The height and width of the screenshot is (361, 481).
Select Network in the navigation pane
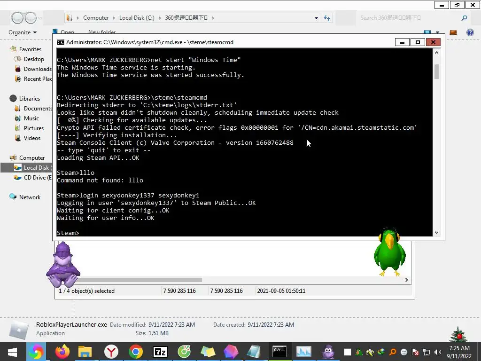click(x=30, y=197)
